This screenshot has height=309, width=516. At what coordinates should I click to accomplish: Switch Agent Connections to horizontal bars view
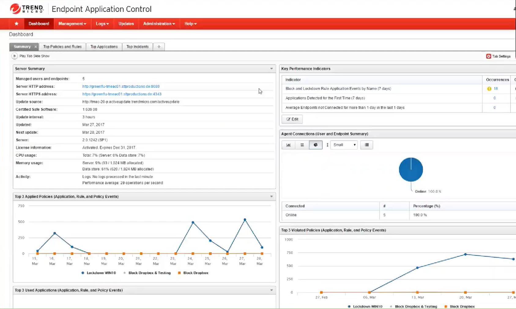(302, 145)
